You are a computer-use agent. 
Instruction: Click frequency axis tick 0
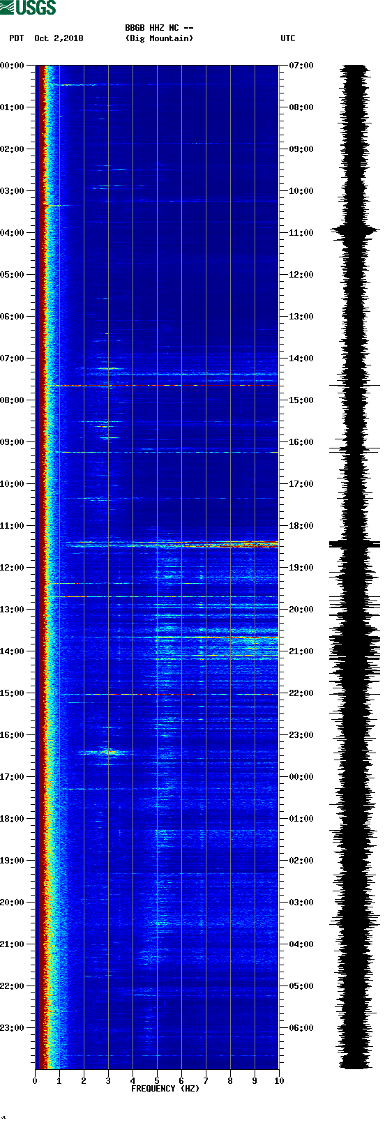pyautogui.click(x=35, y=1081)
